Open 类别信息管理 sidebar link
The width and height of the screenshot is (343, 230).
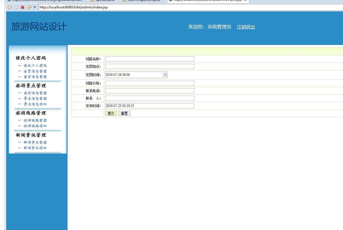[x=35, y=93]
